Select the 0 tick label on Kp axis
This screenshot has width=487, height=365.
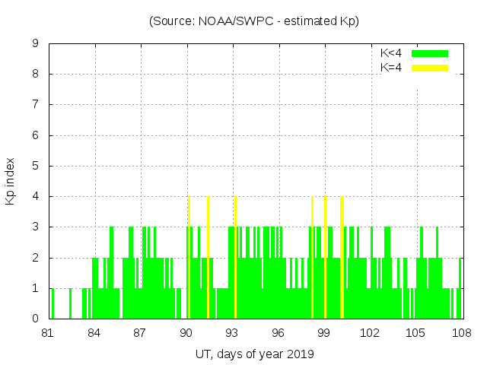(35, 319)
